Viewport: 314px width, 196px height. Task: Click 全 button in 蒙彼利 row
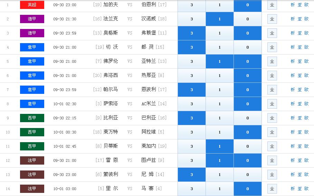coord(272,175)
